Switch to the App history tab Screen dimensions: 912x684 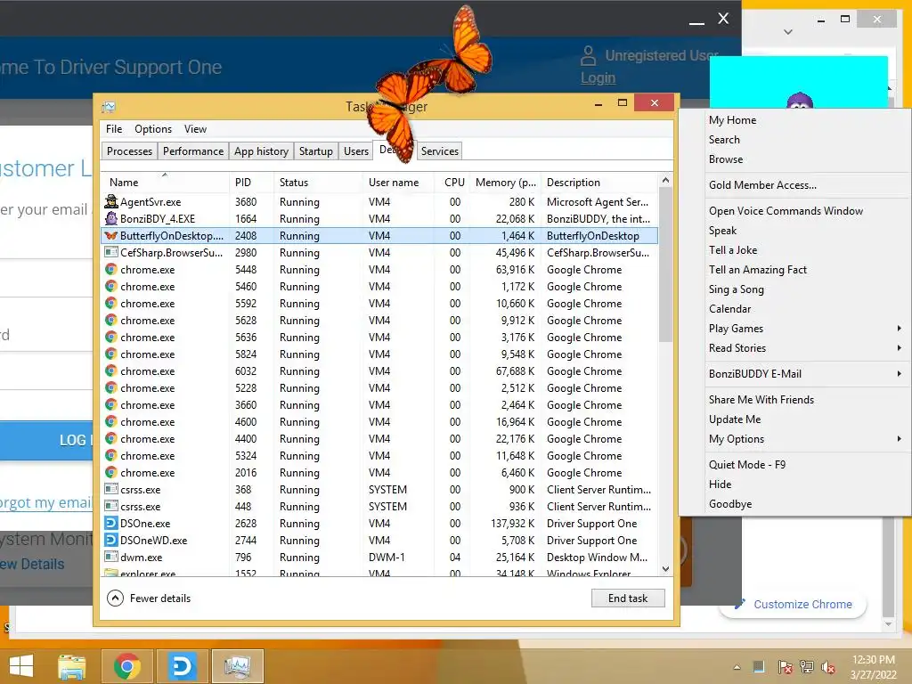[x=261, y=151]
